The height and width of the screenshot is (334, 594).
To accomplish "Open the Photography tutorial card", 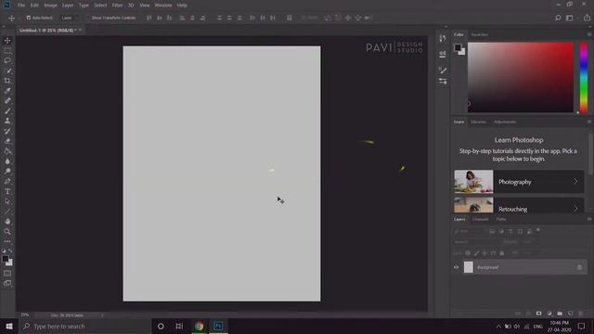I will [x=519, y=182].
